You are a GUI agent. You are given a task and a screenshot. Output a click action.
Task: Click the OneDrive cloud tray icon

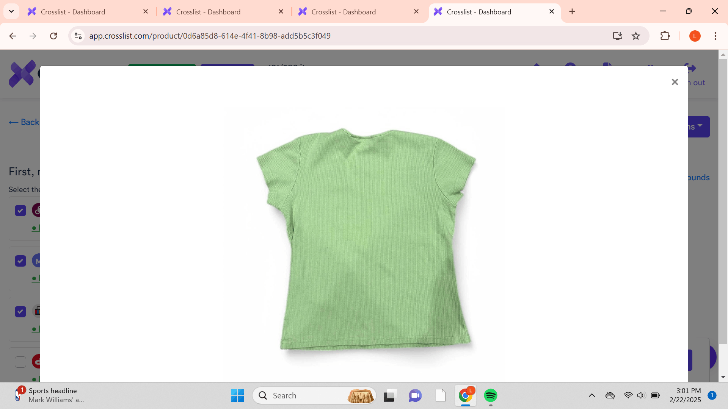(610, 396)
